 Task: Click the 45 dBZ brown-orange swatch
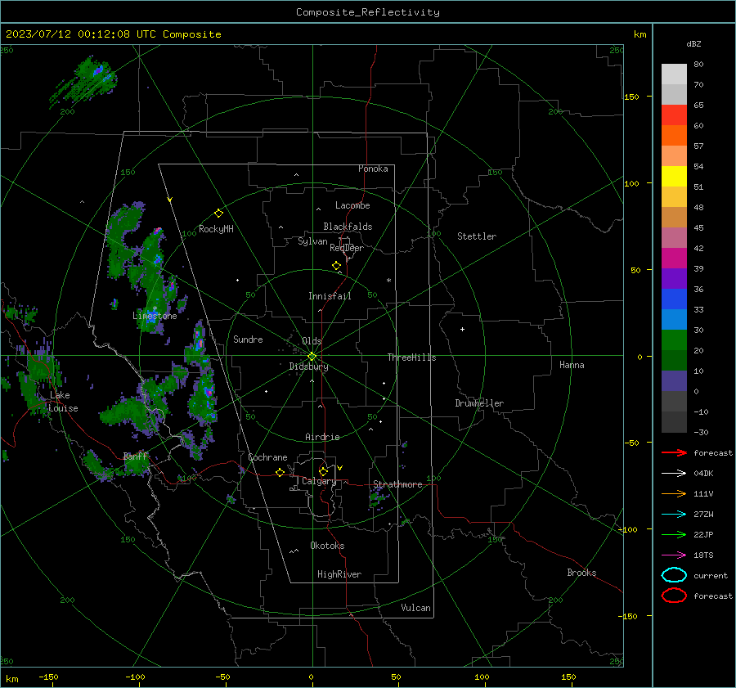tap(674, 217)
